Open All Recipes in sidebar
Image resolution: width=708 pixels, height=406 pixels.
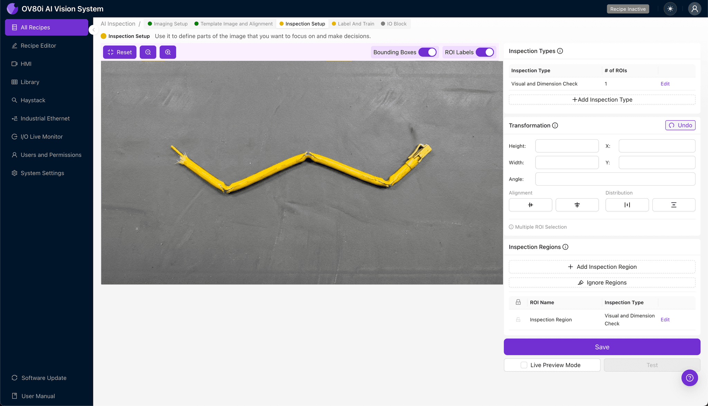pos(46,27)
